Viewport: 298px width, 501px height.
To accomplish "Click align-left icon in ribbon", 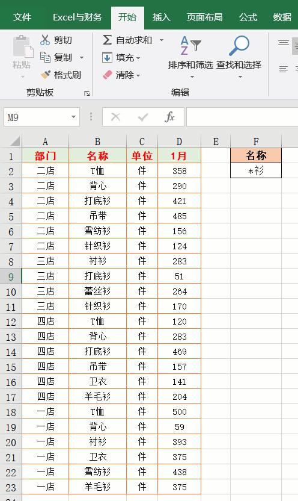I will pyautogui.click(x=283, y=69).
